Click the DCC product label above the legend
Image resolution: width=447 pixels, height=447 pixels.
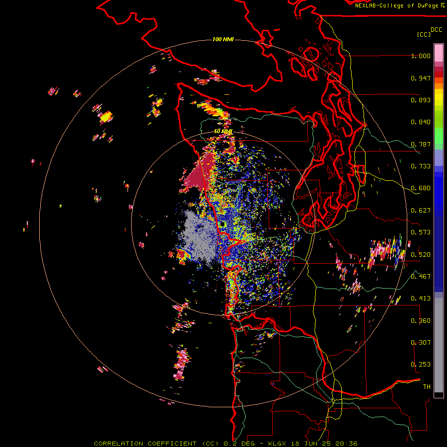pos(436,29)
